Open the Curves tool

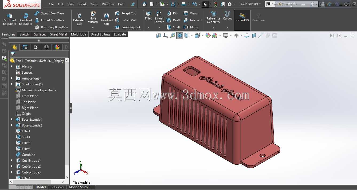(x=227, y=16)
